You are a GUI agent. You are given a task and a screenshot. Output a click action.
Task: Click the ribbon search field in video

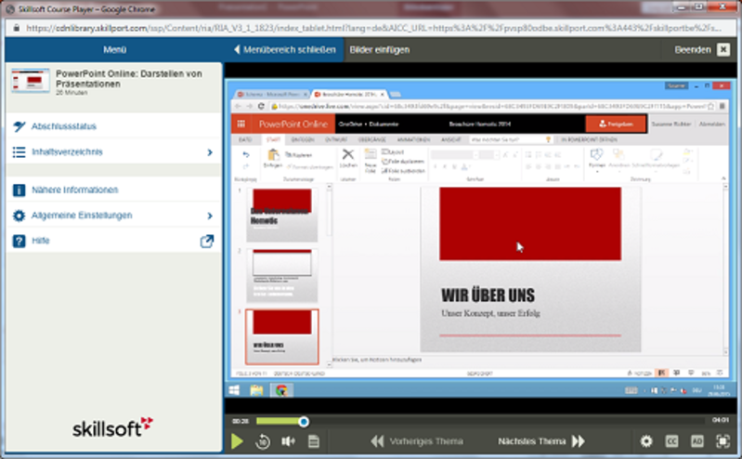click(x=511, y=139)
